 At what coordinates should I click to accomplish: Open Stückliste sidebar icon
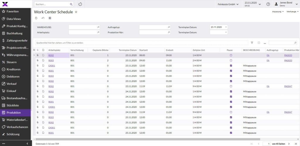[3, 105]
